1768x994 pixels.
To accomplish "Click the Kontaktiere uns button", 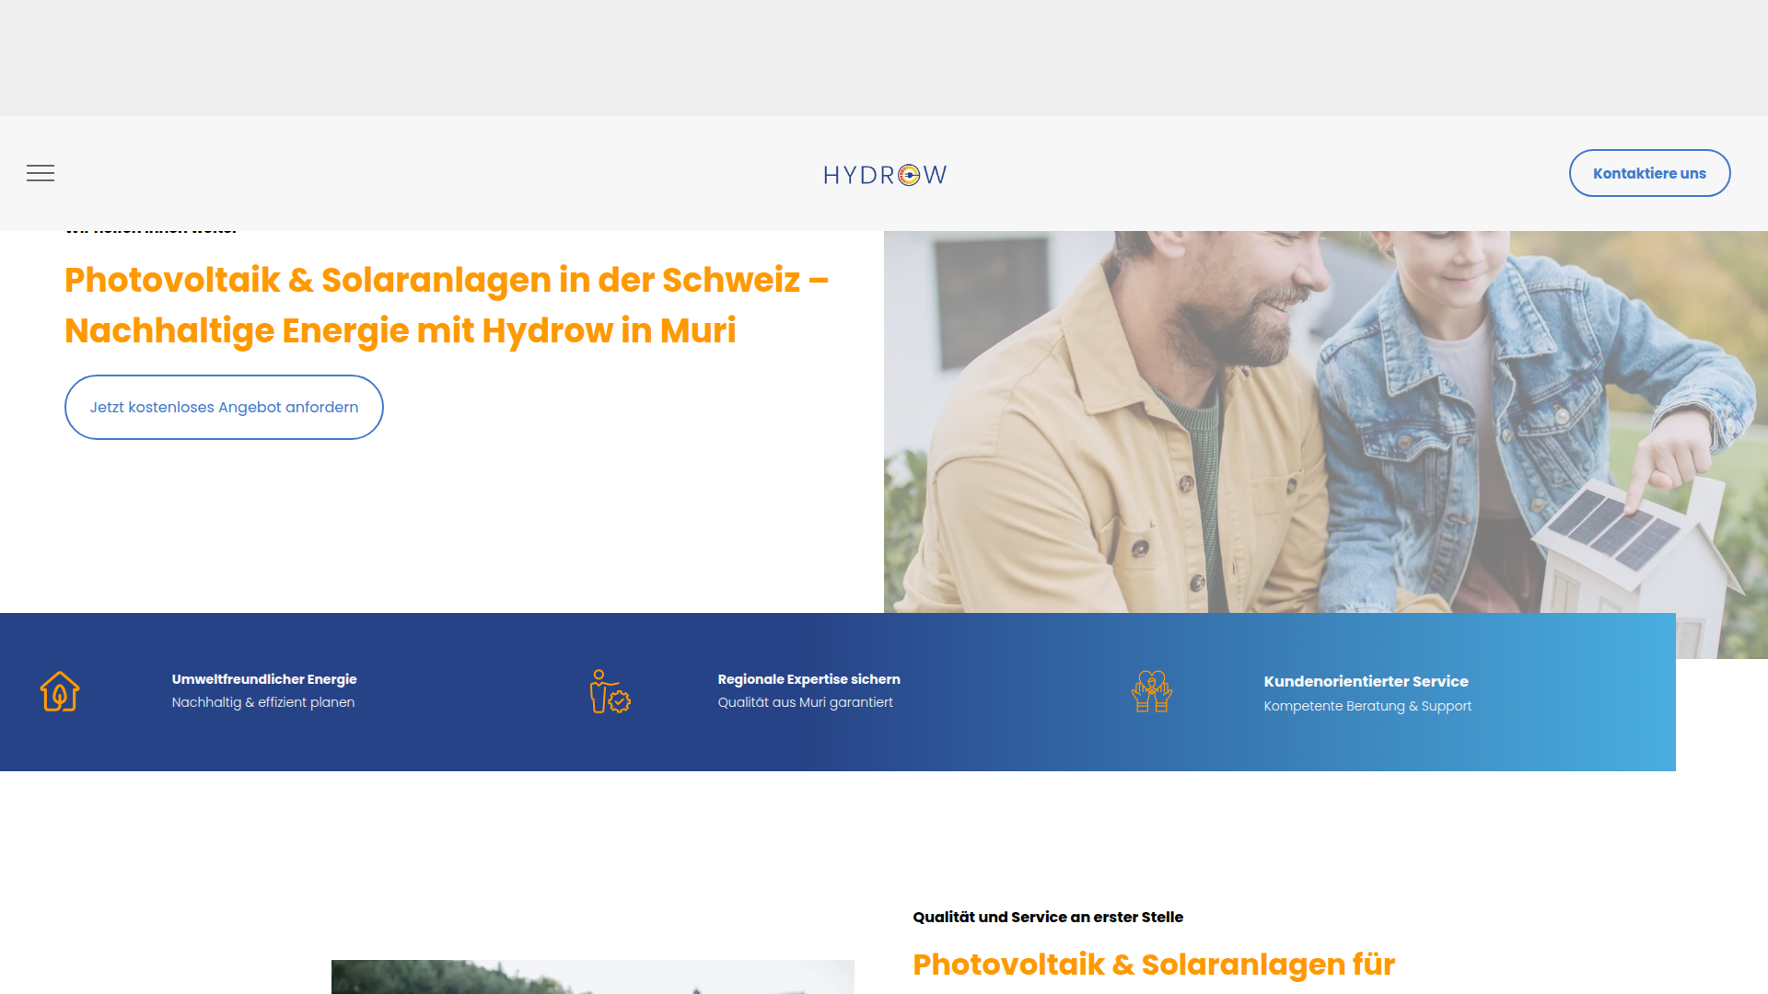I will [1648, 173].
